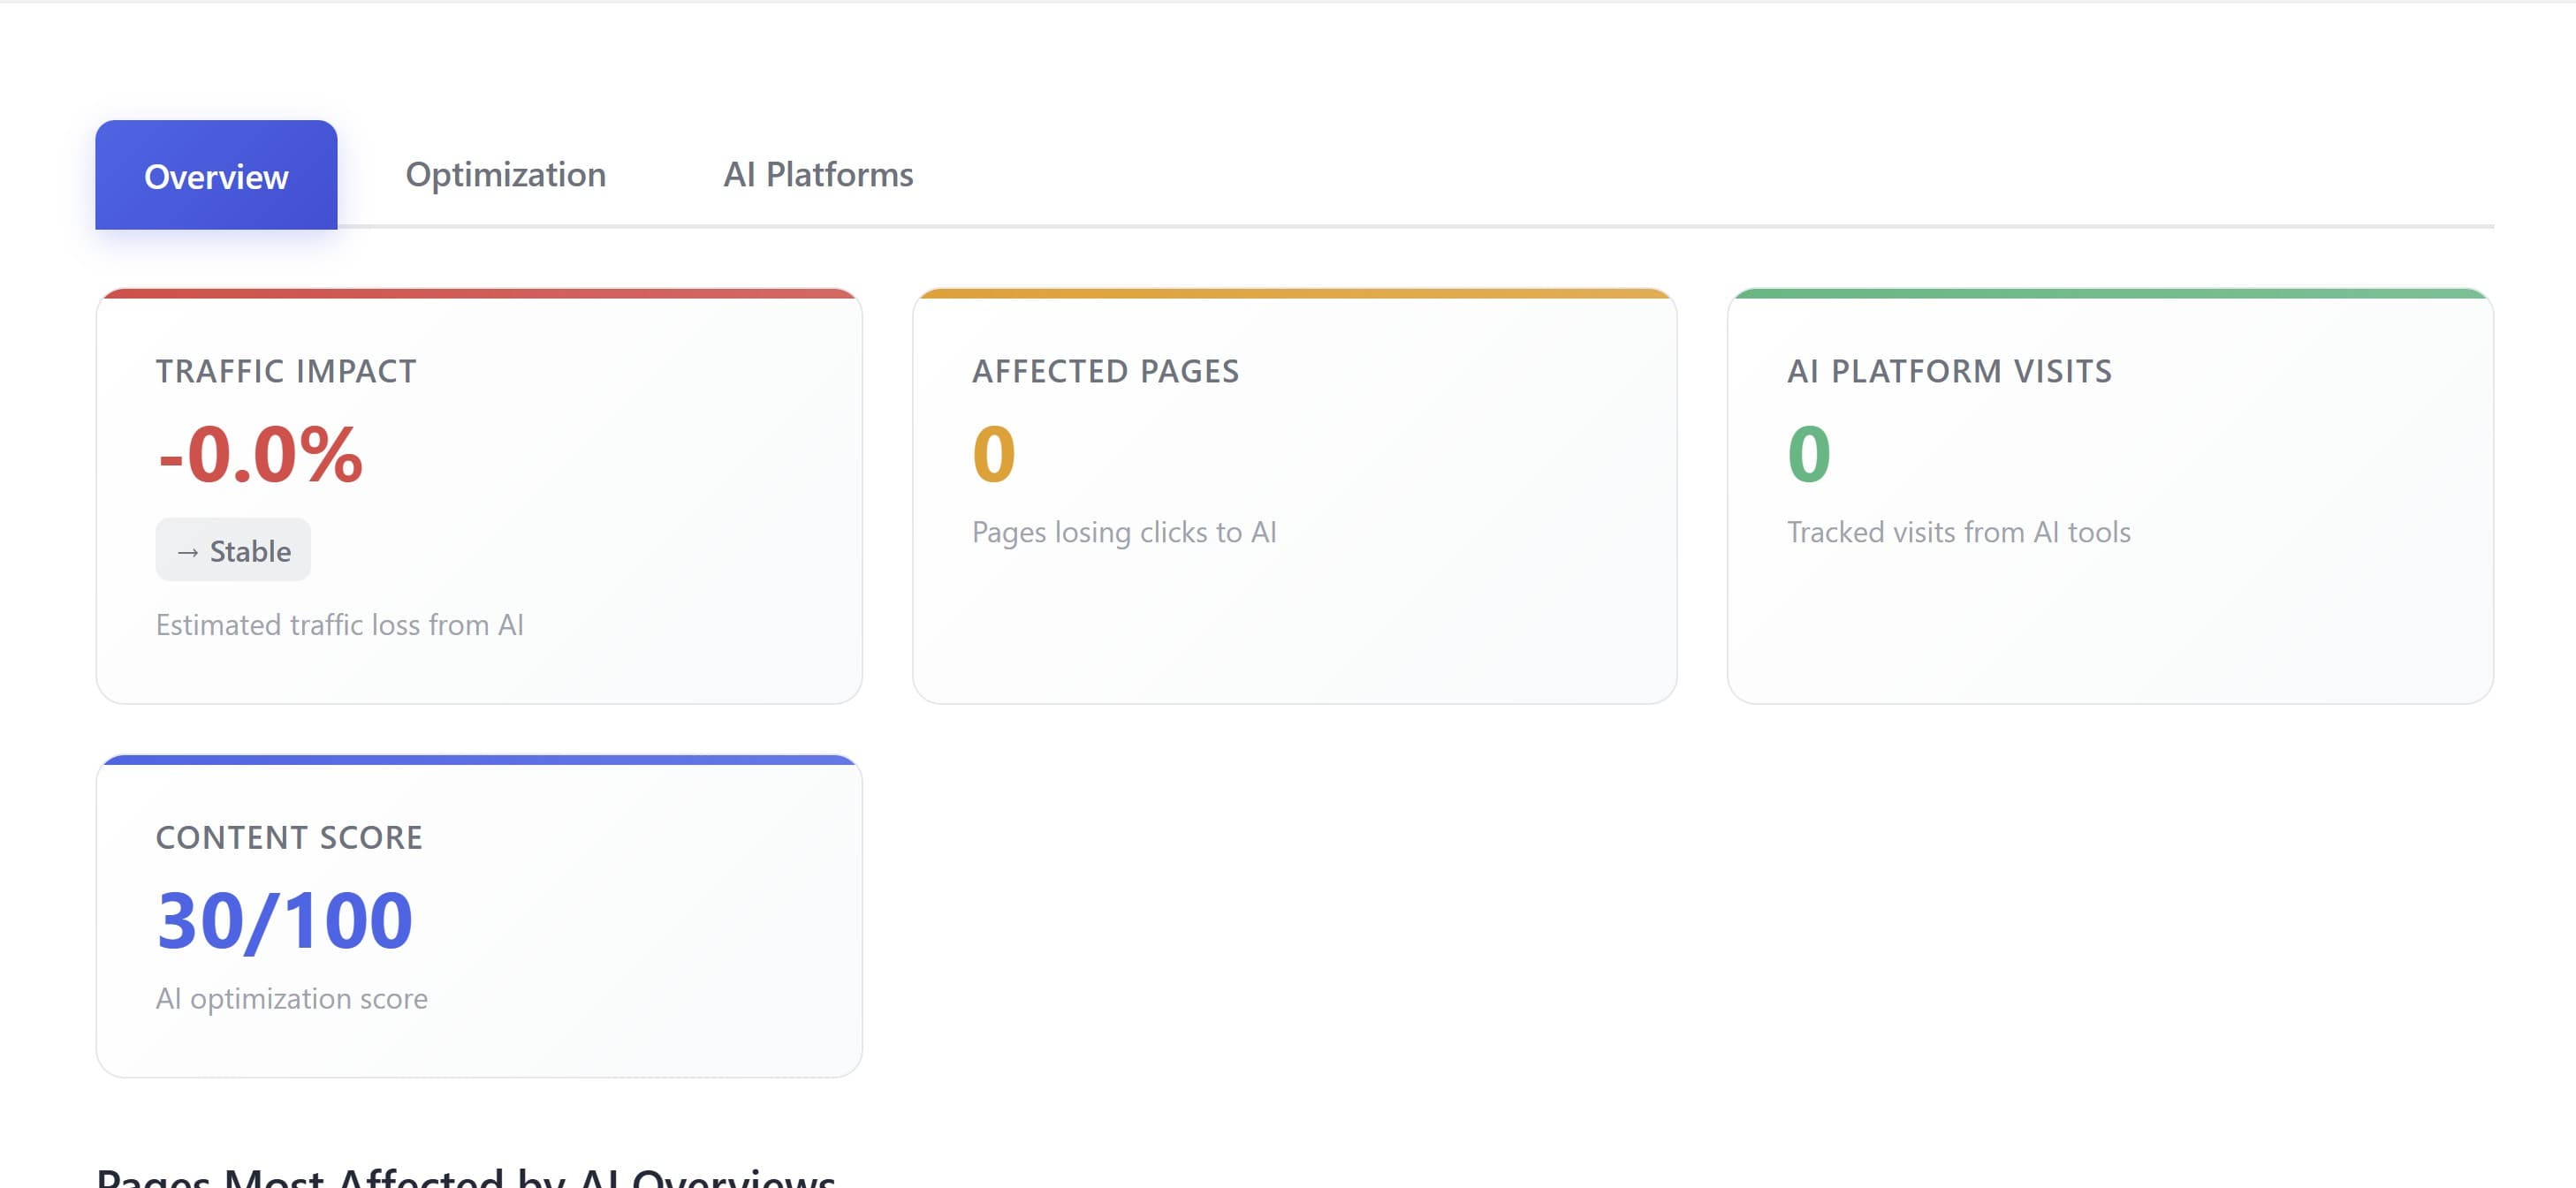2576x1188 pixels.
Task: Click the AFFECTED PAGES card heading
Action: pos(1104,371)
